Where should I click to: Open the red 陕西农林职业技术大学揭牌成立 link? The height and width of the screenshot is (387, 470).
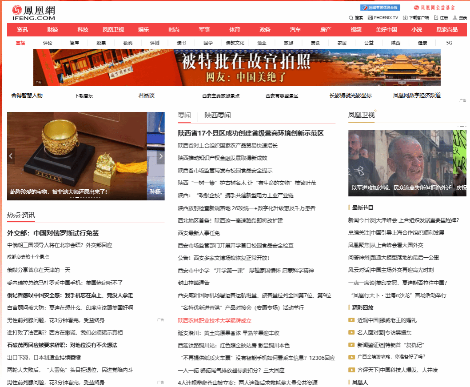215,320
